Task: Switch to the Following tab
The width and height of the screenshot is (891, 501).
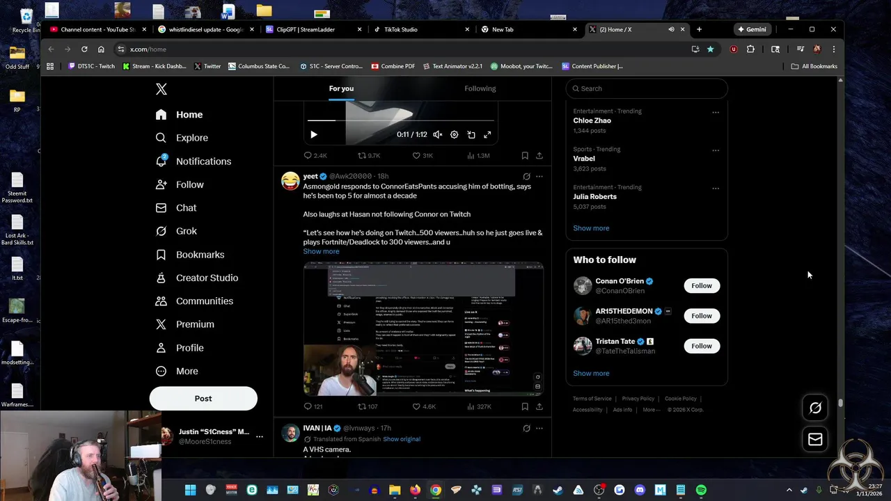Action: click(x=480, y=88)
